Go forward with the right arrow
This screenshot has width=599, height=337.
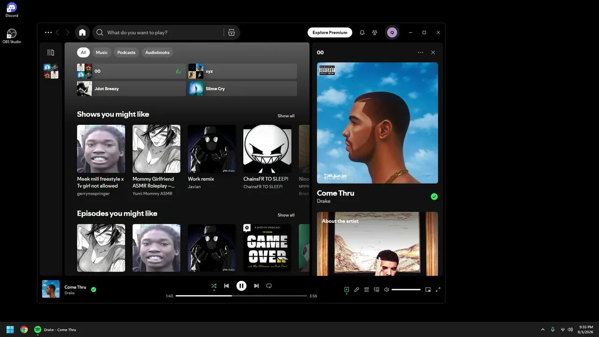click(x=67, y=32)
